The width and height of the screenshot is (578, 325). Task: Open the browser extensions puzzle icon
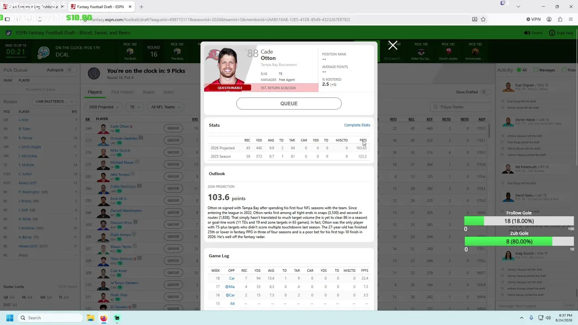pos(560,19)
